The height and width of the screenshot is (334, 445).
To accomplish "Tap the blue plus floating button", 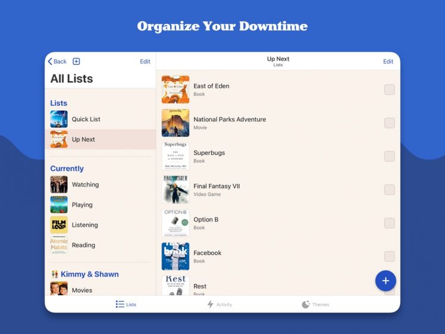I will (x=386, y=280).
